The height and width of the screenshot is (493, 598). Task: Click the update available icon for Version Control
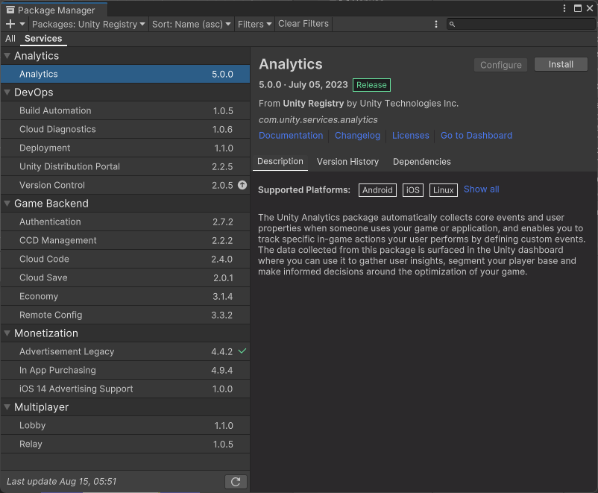click(242, 185)
